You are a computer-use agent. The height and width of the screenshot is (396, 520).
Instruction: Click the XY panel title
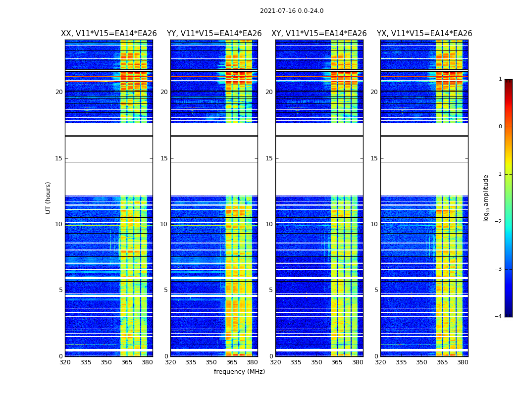click(319, 34)
